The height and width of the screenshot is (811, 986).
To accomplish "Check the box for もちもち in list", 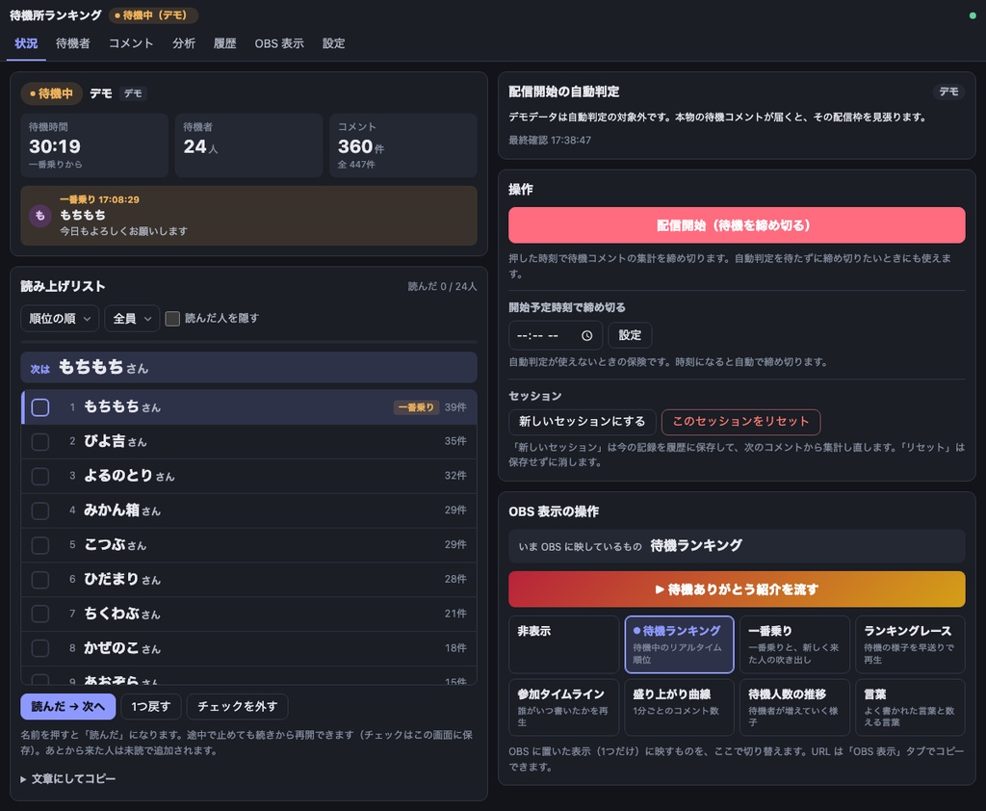I will tap(40, 407).
